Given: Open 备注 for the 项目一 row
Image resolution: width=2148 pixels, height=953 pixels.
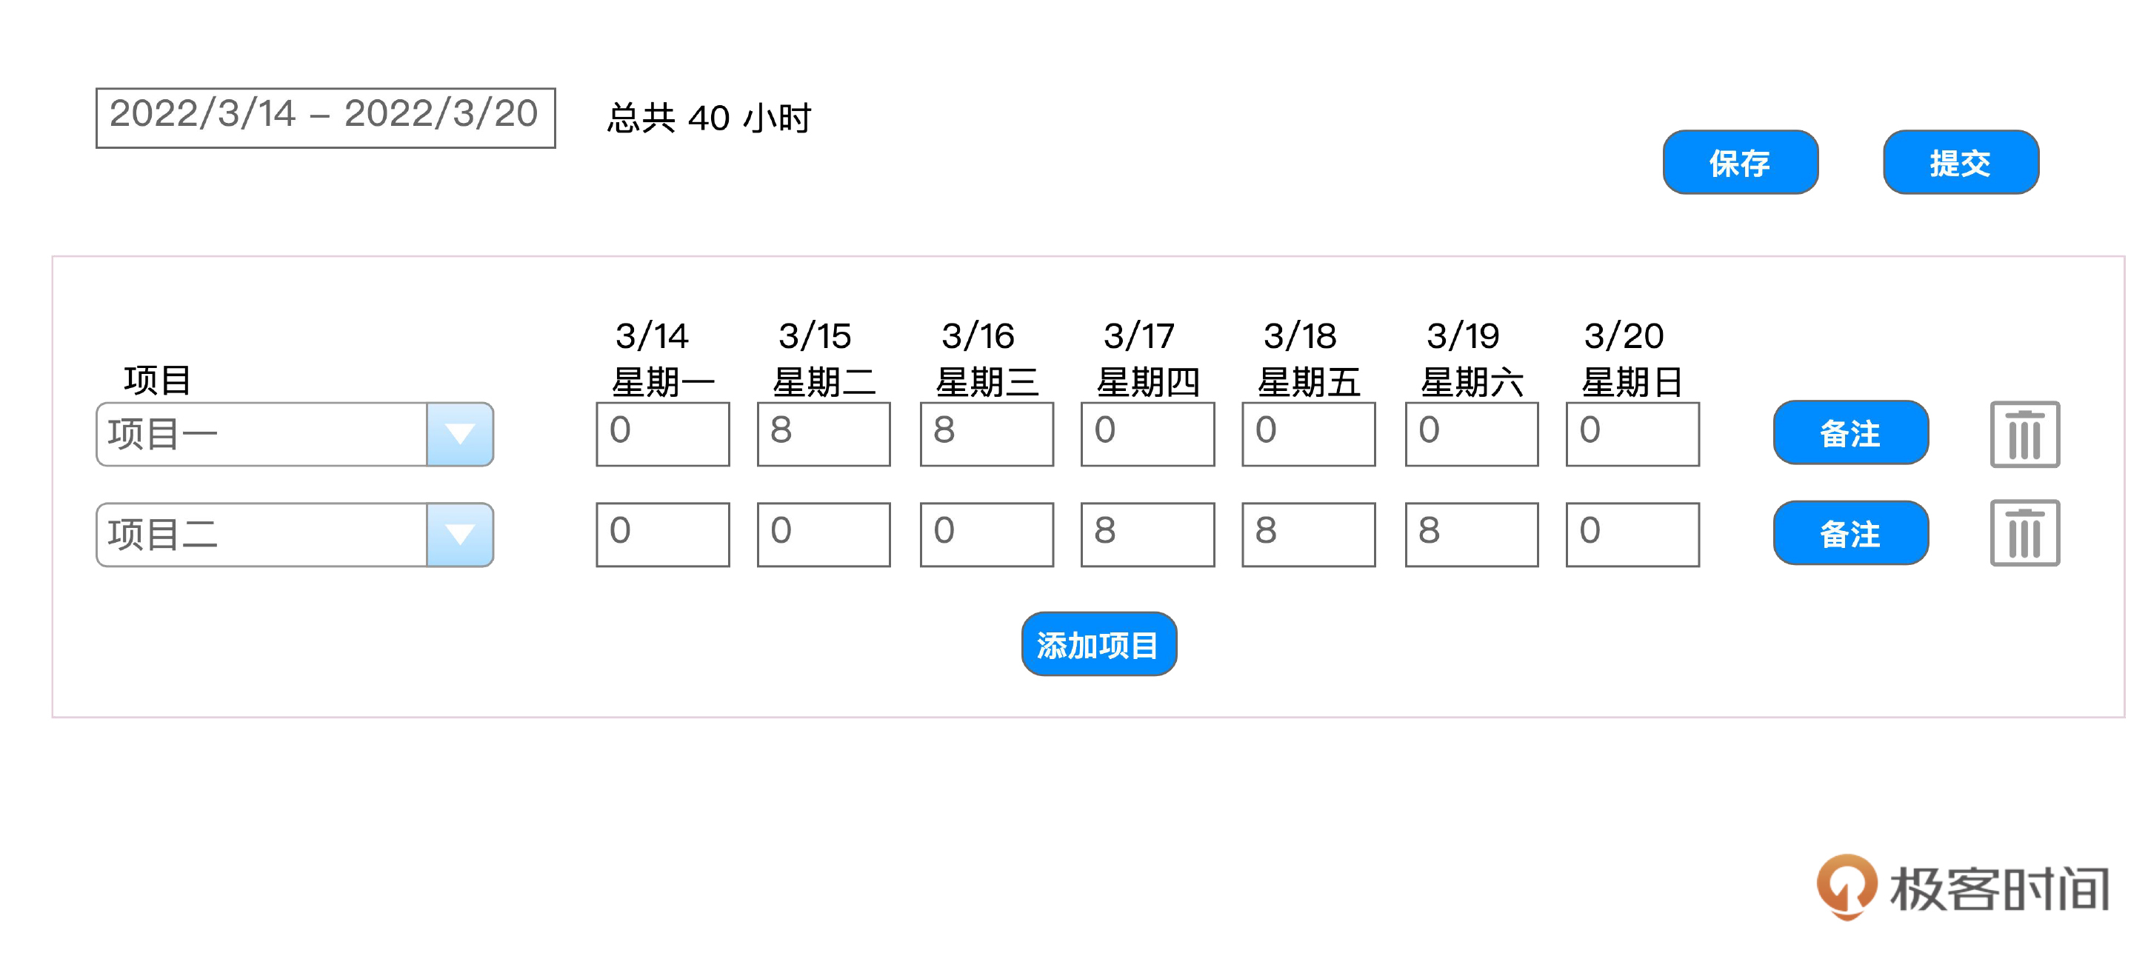Looking at the screenshot, I should click(1850, 432).
